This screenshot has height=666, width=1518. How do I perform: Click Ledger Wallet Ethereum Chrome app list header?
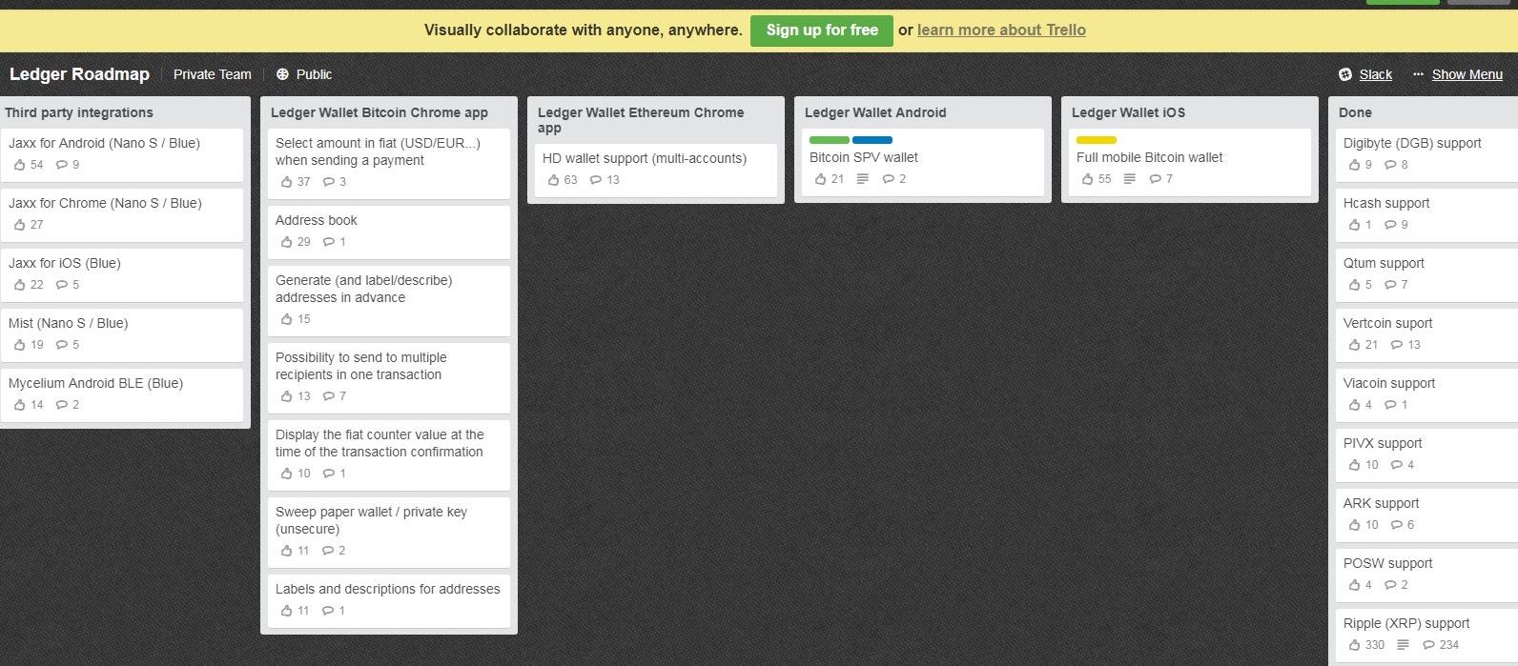pos(641,120)
